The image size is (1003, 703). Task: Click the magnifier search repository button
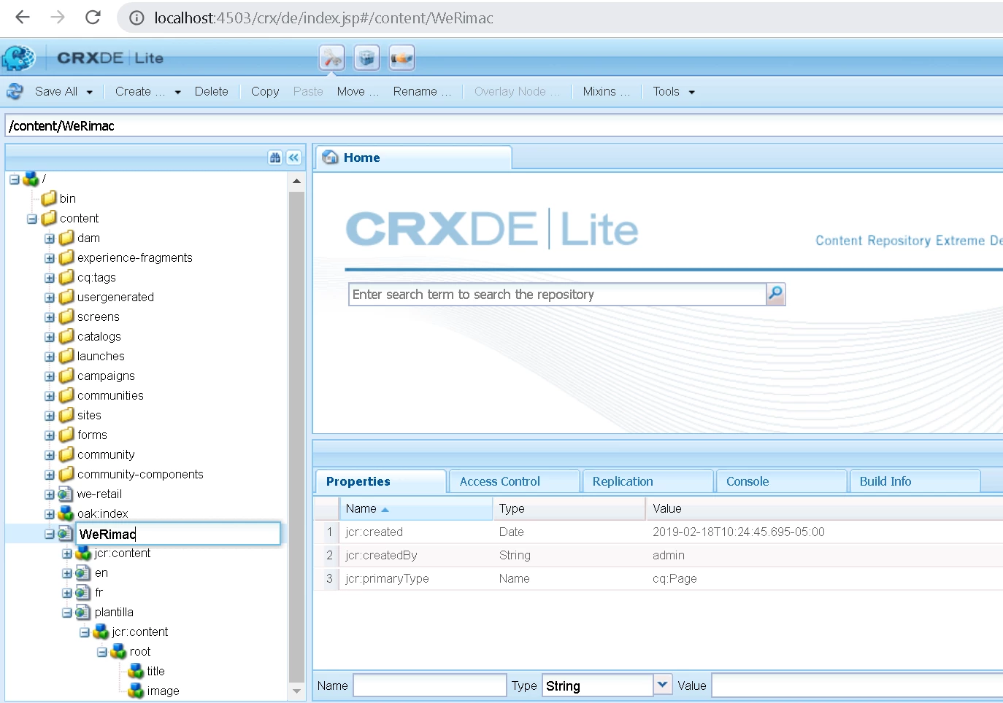775,294
